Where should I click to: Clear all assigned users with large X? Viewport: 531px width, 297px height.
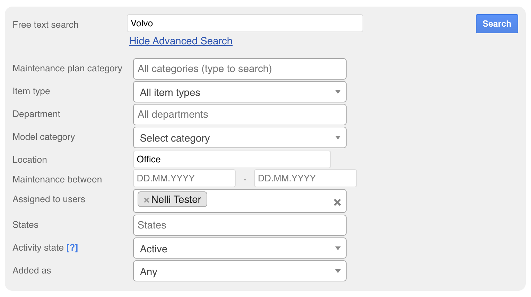point(337,202)
